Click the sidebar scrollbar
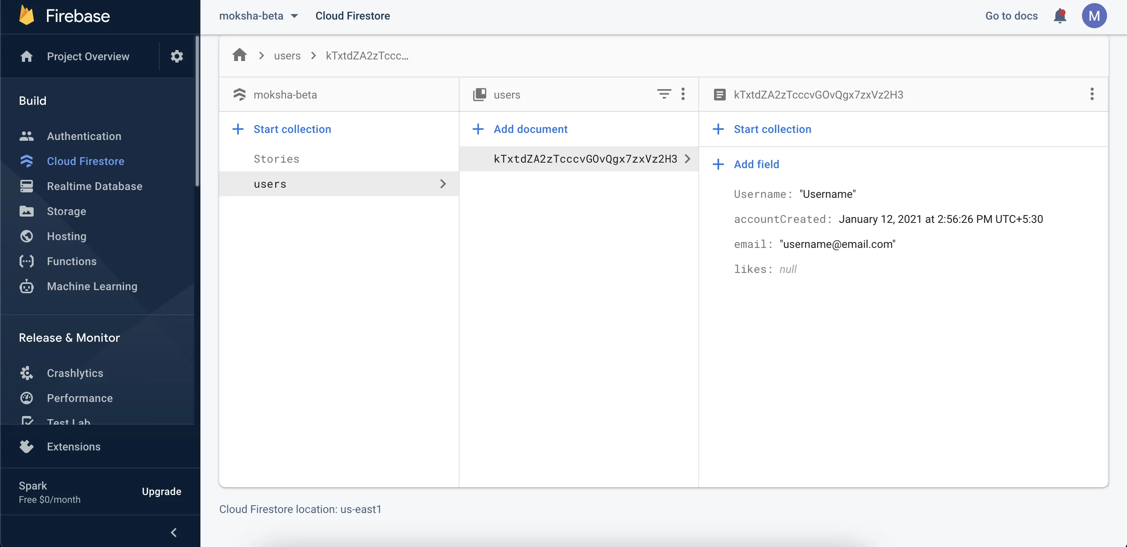The image size is (1127, 547). 197,111
